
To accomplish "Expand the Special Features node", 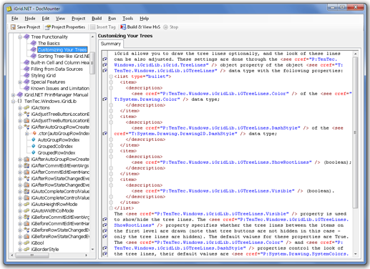I will [20, 82].
